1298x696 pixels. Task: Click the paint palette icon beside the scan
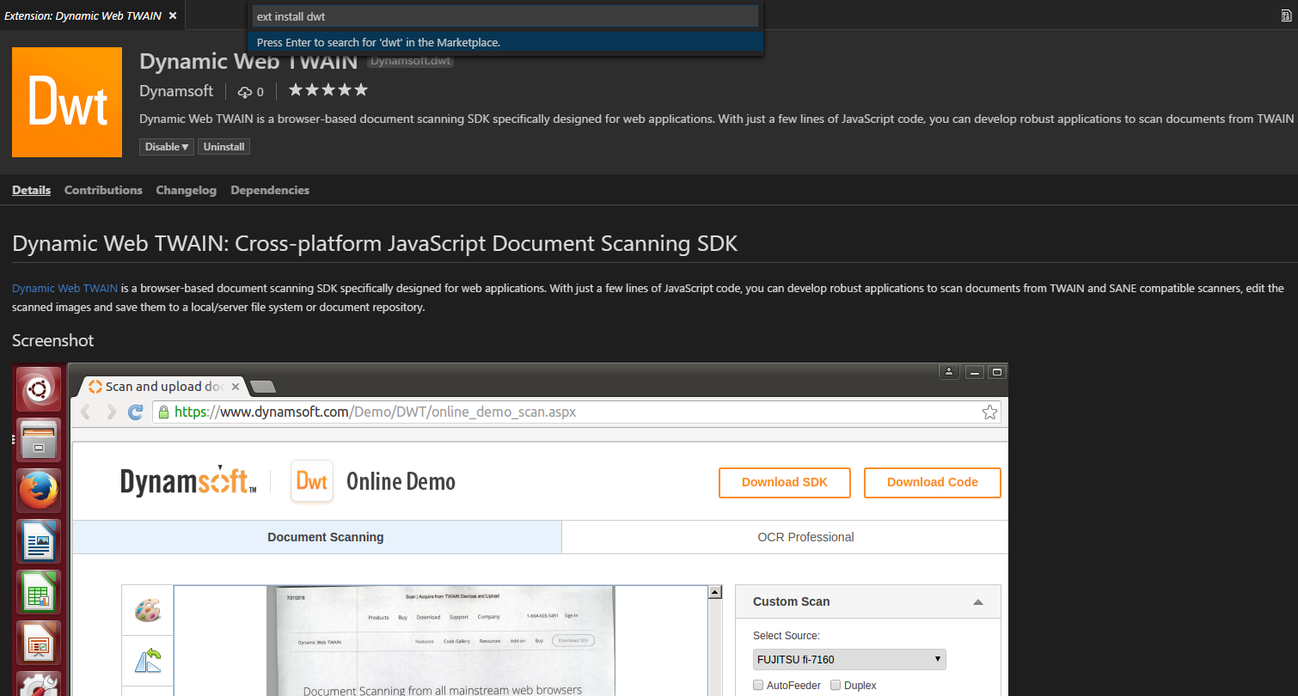coord(148,610)
